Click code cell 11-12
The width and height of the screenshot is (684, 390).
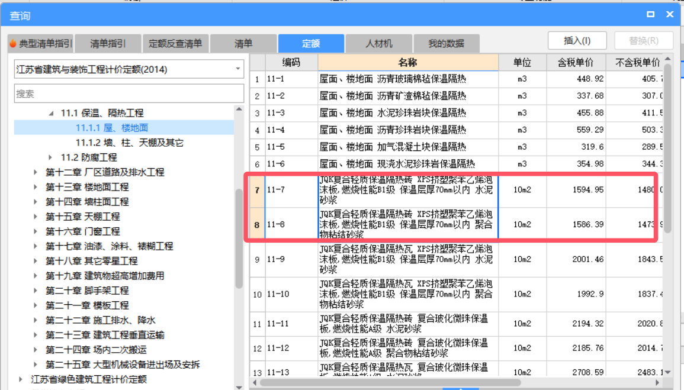[x=291, y=348]
